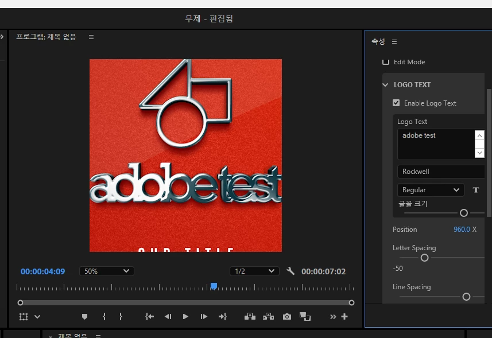Click the 00:00:04:09 current timecode

[42, 271]
